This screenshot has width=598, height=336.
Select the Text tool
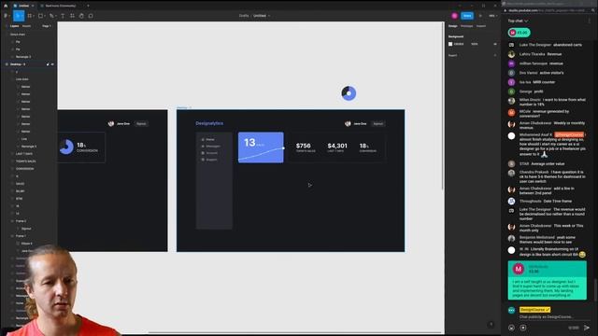(x=63, y=16)
